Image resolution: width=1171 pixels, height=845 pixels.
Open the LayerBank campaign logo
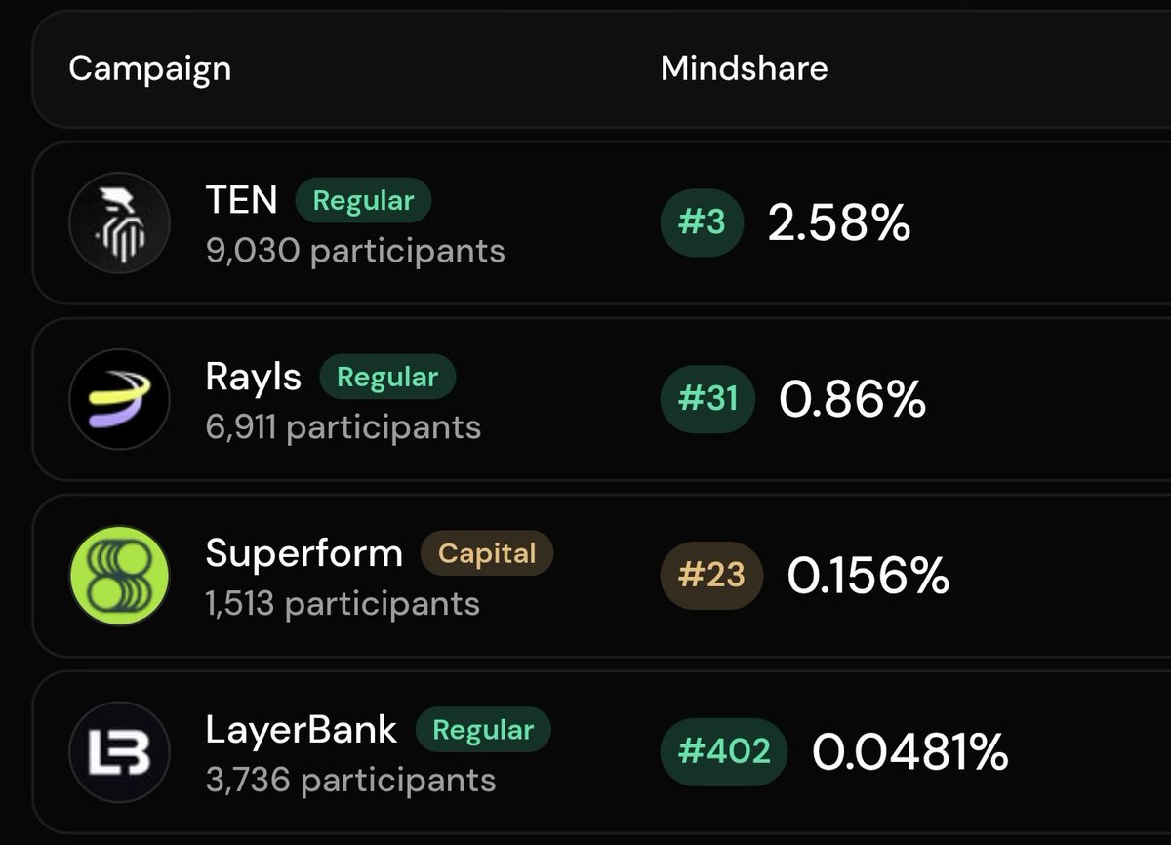point(119,753)
